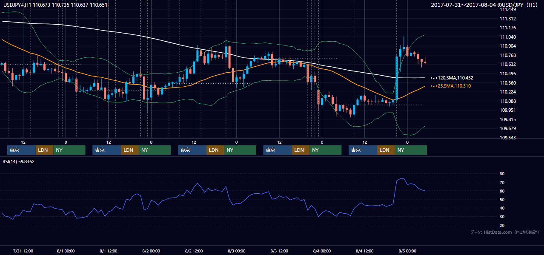544x255 pixels.
Task: Click the 111.449 price axis label
Action: coord(507,9)
